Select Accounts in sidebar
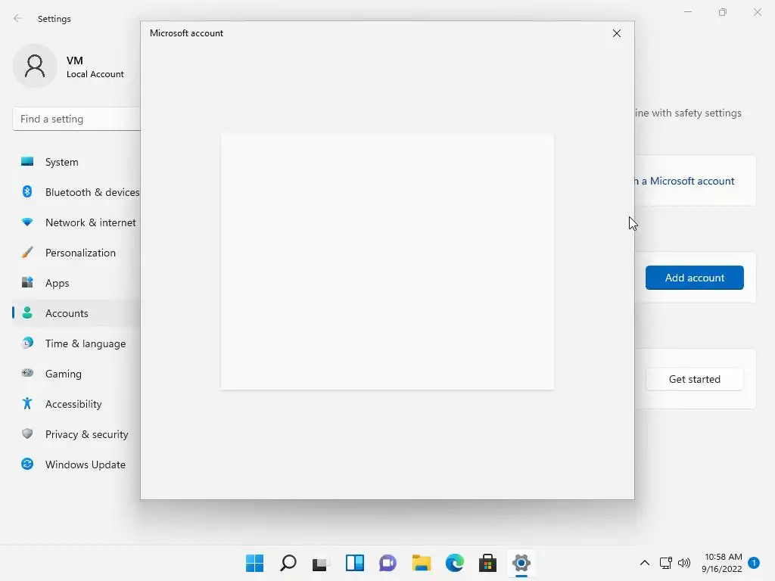The height and width of the screenshot is (581, 775). 76,313
